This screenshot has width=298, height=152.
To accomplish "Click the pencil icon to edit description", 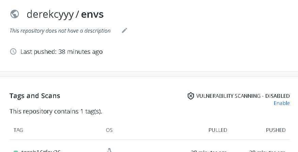I will point(125,31).
